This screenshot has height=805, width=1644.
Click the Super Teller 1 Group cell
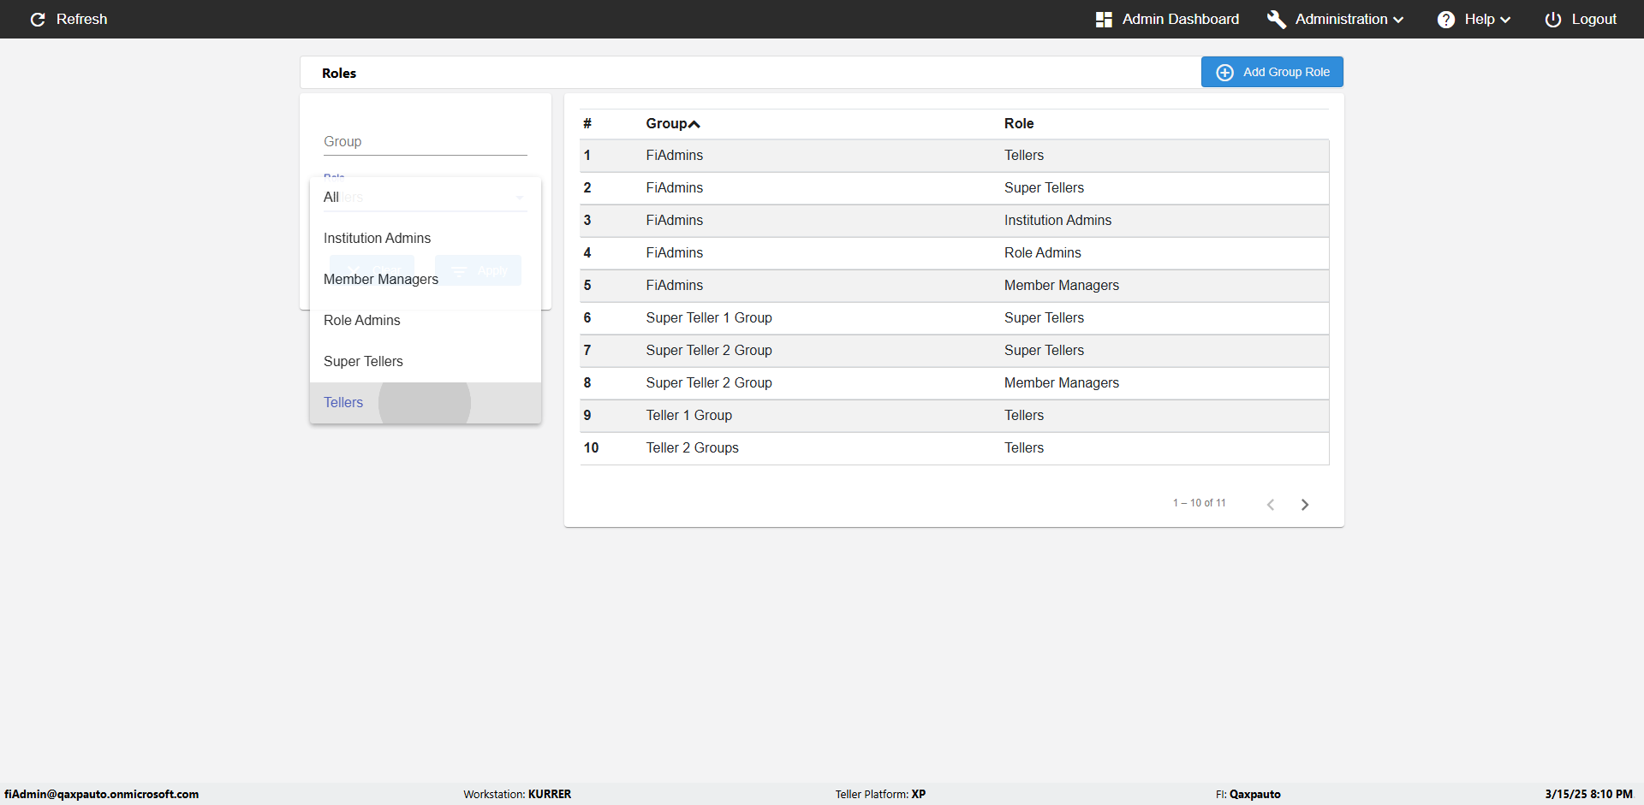pos(709,318)
